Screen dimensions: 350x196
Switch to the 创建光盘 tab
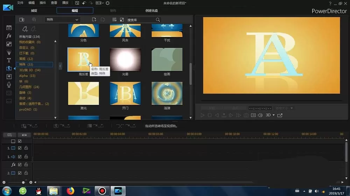point(152,10)
